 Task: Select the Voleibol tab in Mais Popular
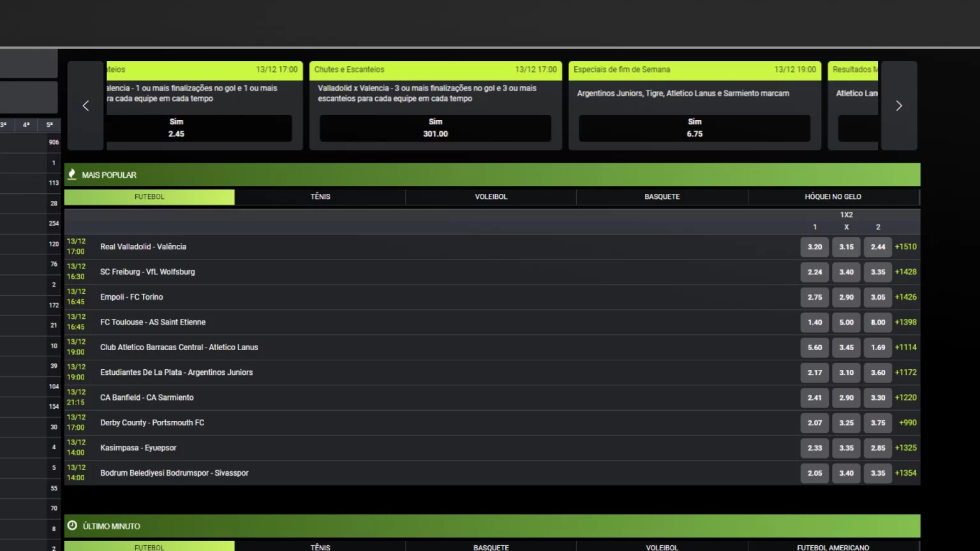[x=491, y=196]
